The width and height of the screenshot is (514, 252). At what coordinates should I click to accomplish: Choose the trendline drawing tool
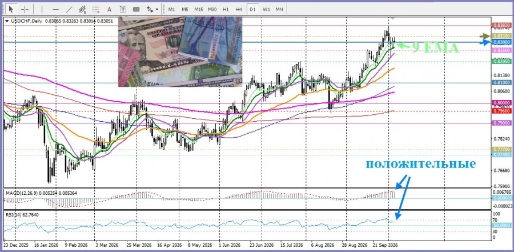pyautogui.click(x=69, y=9)
